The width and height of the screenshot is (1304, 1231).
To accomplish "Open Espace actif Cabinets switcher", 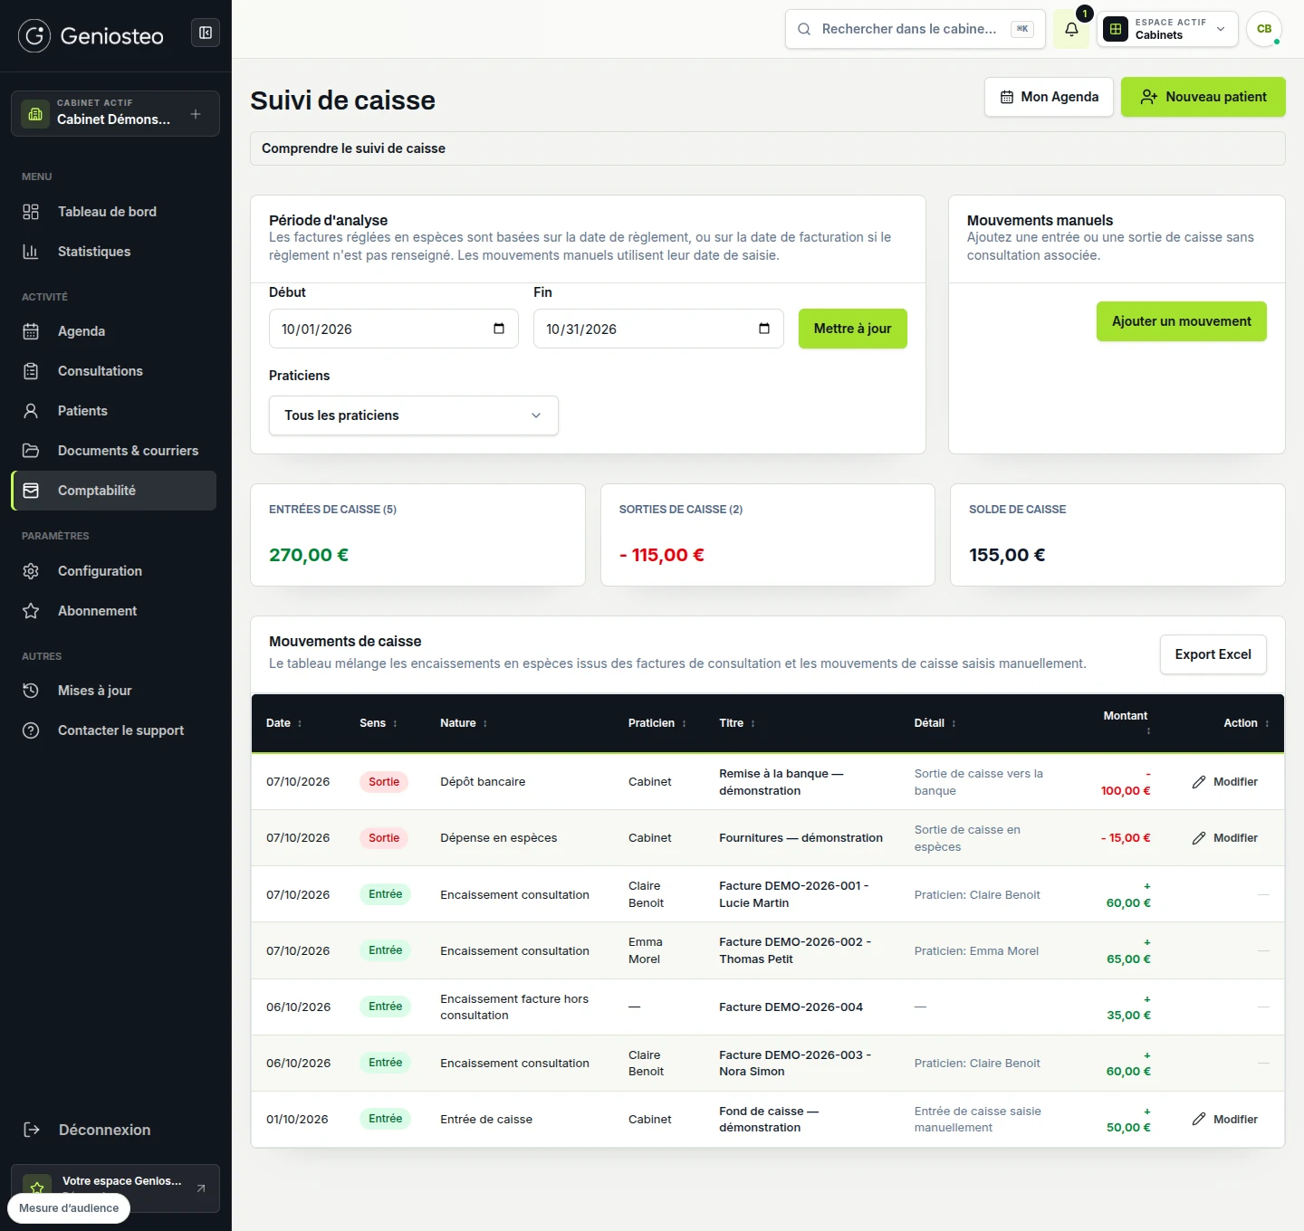I will 1167,29.
